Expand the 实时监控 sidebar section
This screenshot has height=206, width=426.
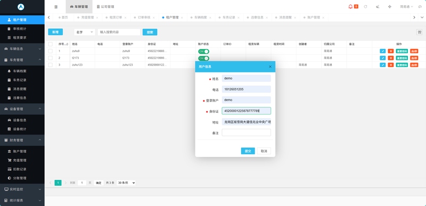pos(22,189)
